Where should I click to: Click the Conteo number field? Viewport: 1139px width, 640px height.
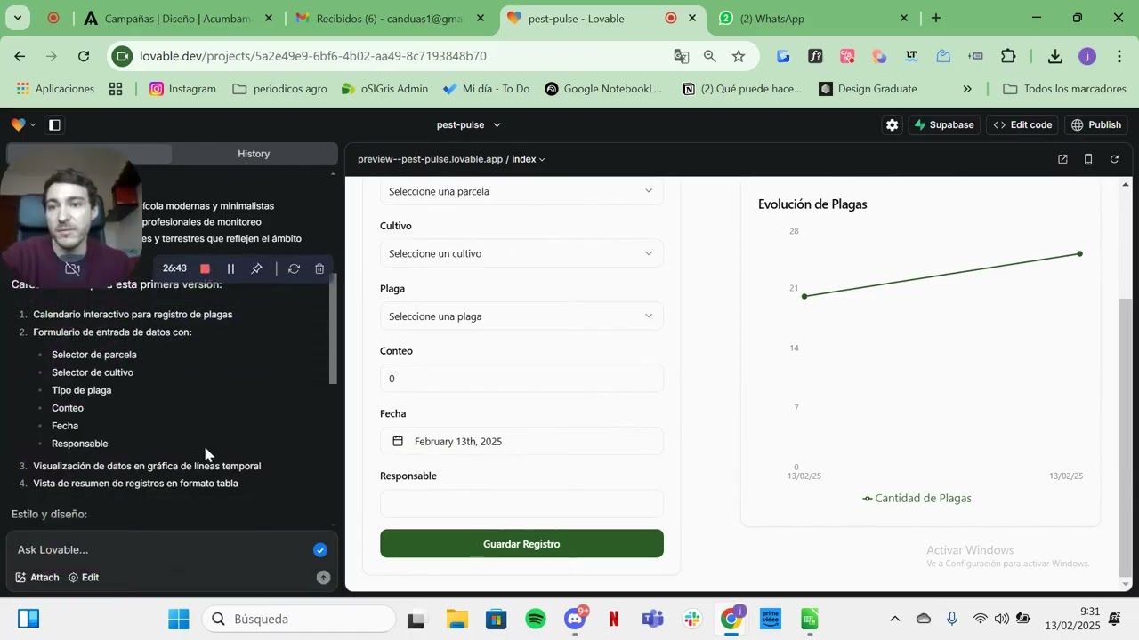521,379
